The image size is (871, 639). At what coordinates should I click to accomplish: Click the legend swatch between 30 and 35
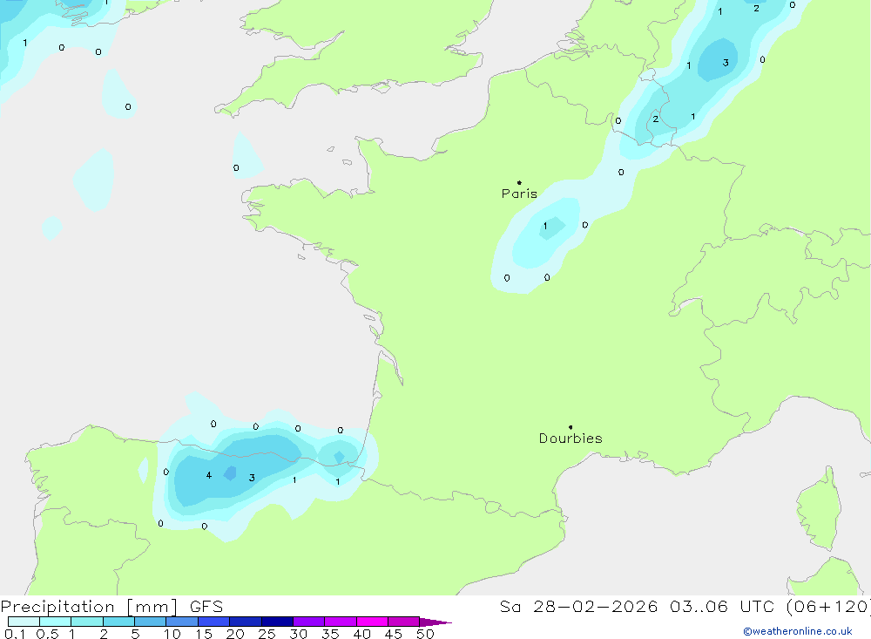point(308,622)
